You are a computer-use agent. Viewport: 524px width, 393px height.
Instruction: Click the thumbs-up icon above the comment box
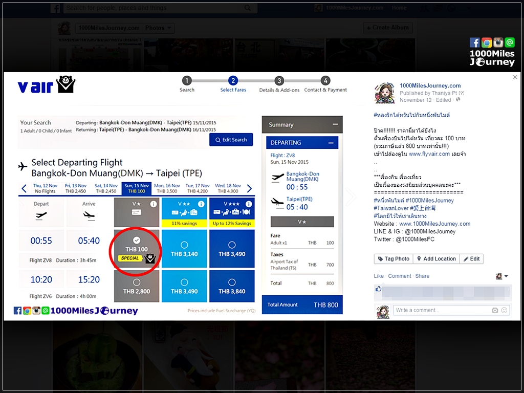point(378,289)
